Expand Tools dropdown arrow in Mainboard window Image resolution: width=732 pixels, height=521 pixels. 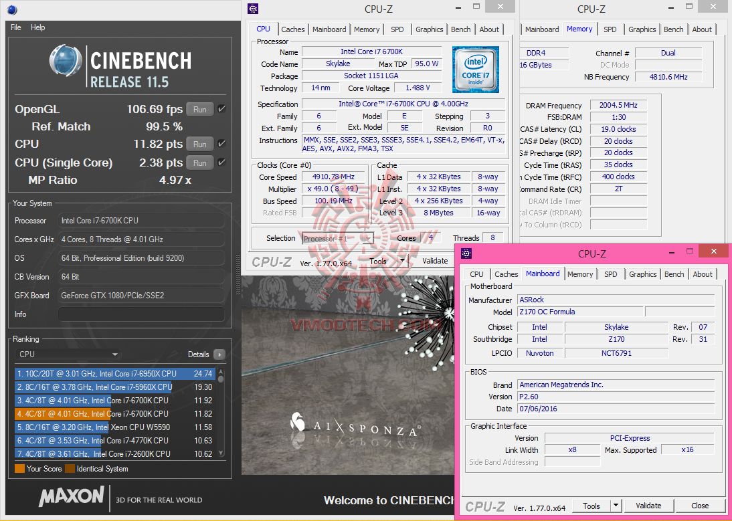click(x=616, y=506)
